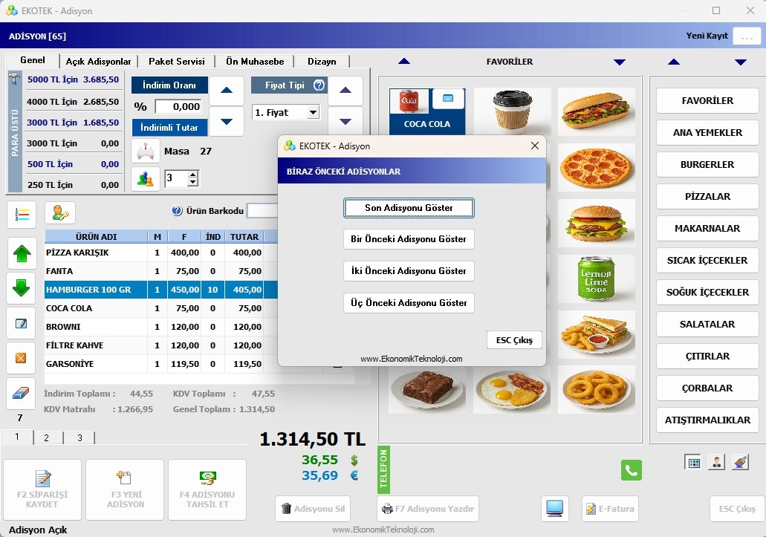The width and height of the screenshot is (766, 537).
Task: Select the pepperoni pizza product thumbnail
Action: tap(596, 167)
